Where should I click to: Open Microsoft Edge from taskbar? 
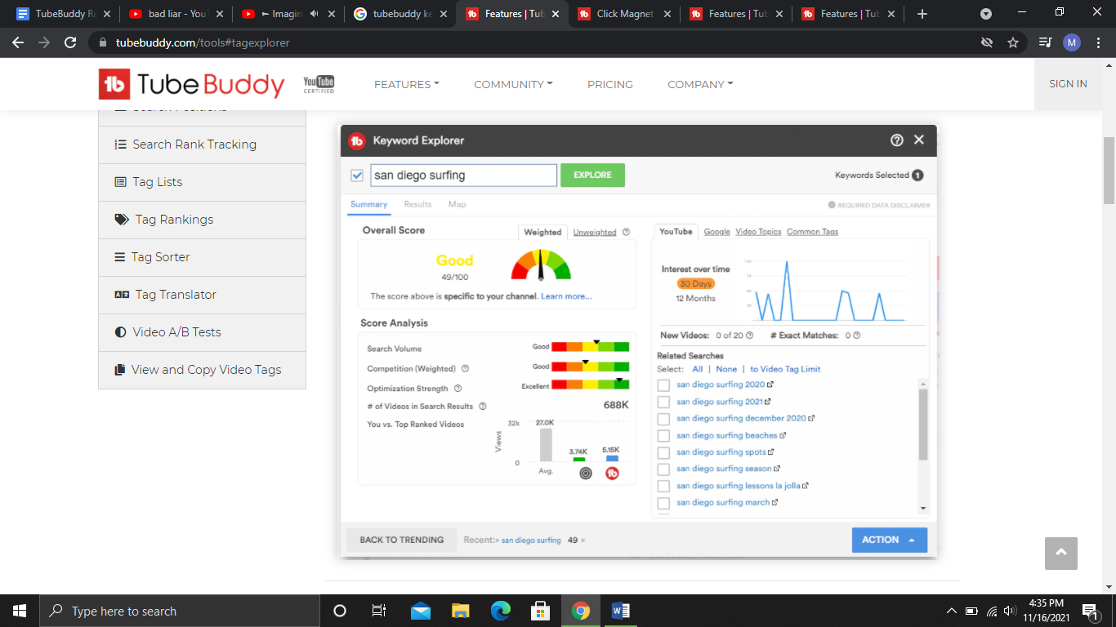[x=501, y=611]
